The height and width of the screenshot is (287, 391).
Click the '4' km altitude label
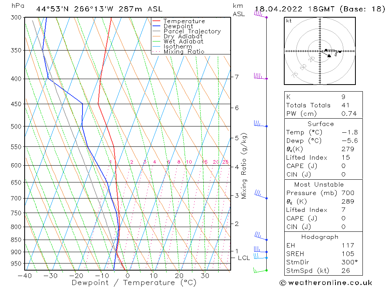(x=237, y=167)
